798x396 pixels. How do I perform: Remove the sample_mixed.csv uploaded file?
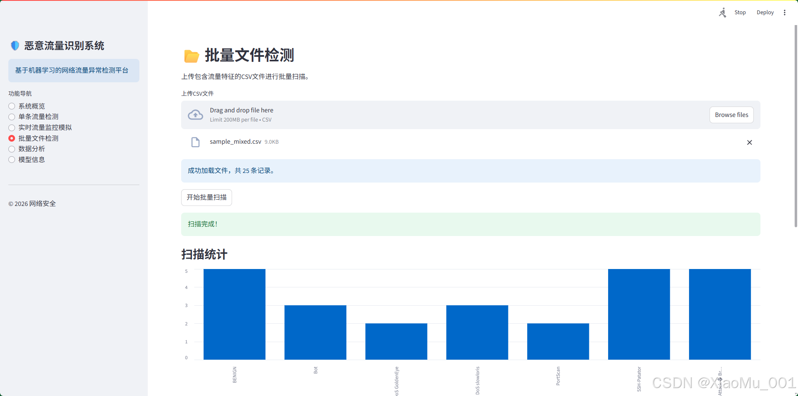(750, 142)
